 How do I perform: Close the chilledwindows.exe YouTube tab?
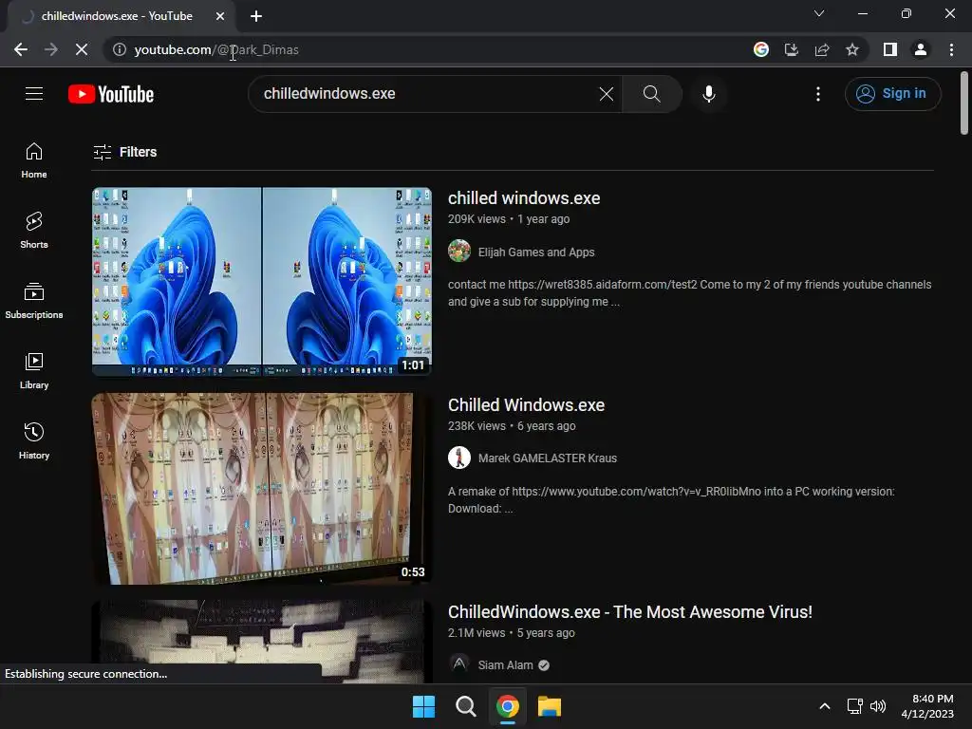(220, 16)
